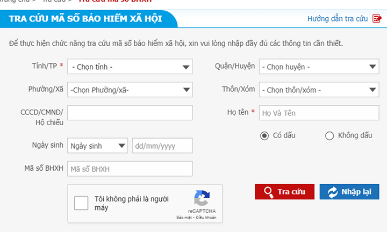Open the reCAPTCHA Điều khoản link

click(x=206, y=218)
